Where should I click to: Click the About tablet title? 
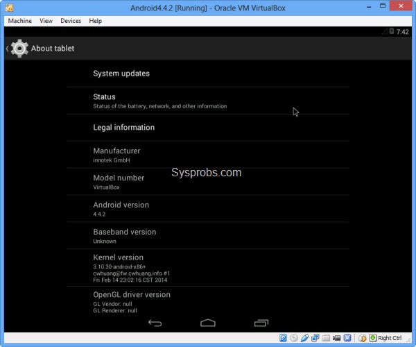pos(53,49)
